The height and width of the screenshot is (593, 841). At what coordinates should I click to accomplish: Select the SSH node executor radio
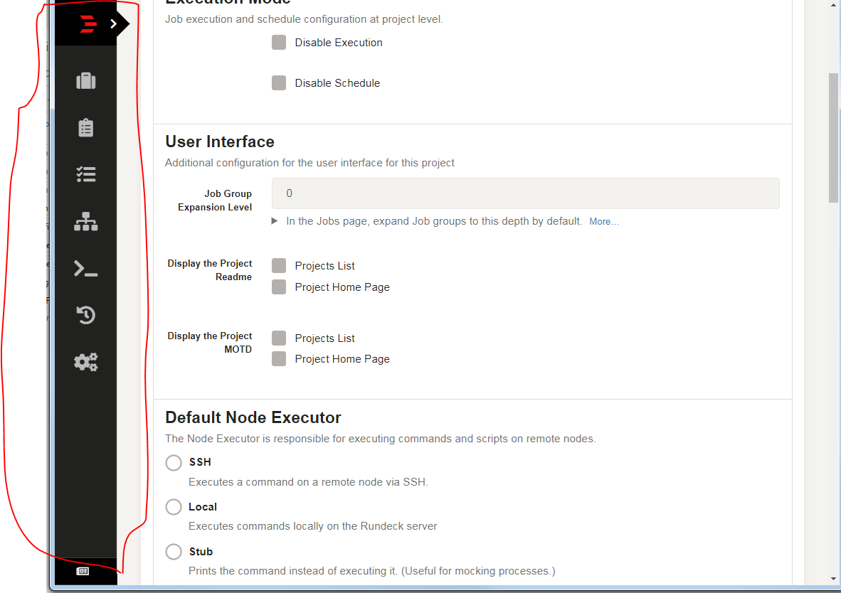pos(173,462)
